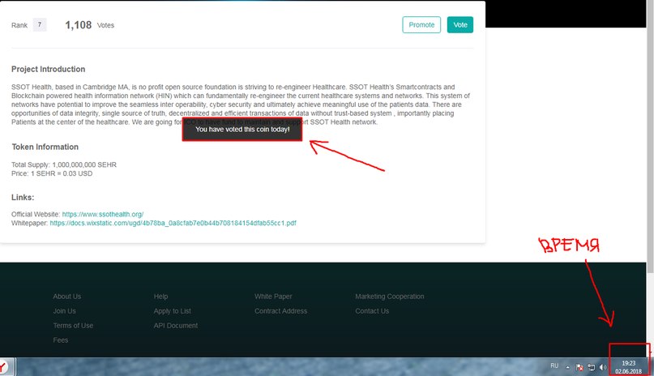
Task: Click the page vertical scrollbar
Action: click(649, 138)
